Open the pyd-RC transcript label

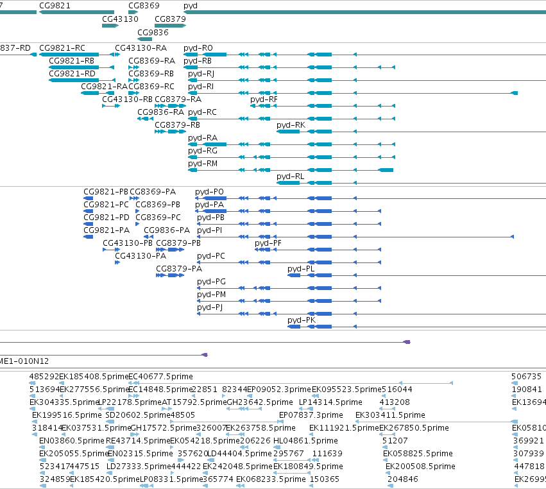point(202,112)
